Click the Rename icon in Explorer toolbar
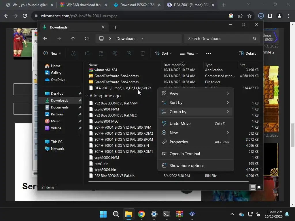295x221 pixels. coord(115,53)
